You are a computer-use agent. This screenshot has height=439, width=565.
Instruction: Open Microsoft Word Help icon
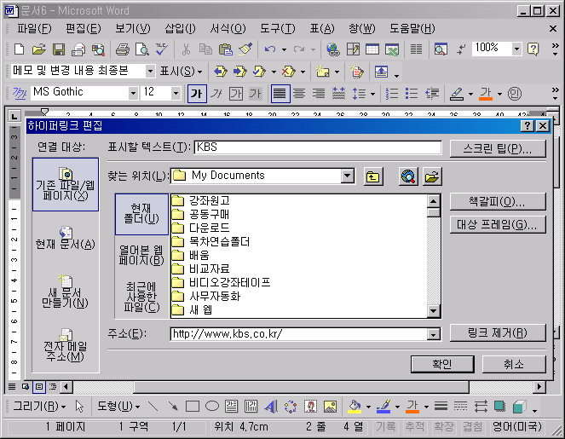click(533, 49)
